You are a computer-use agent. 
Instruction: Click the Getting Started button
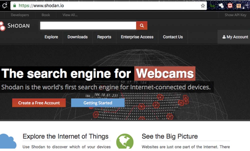pyautogui.click(x=98, y=103)
